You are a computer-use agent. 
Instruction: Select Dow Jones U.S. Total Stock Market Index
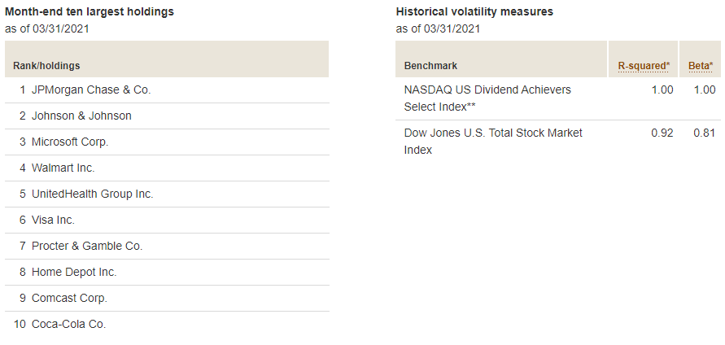[x=493, y=142]
